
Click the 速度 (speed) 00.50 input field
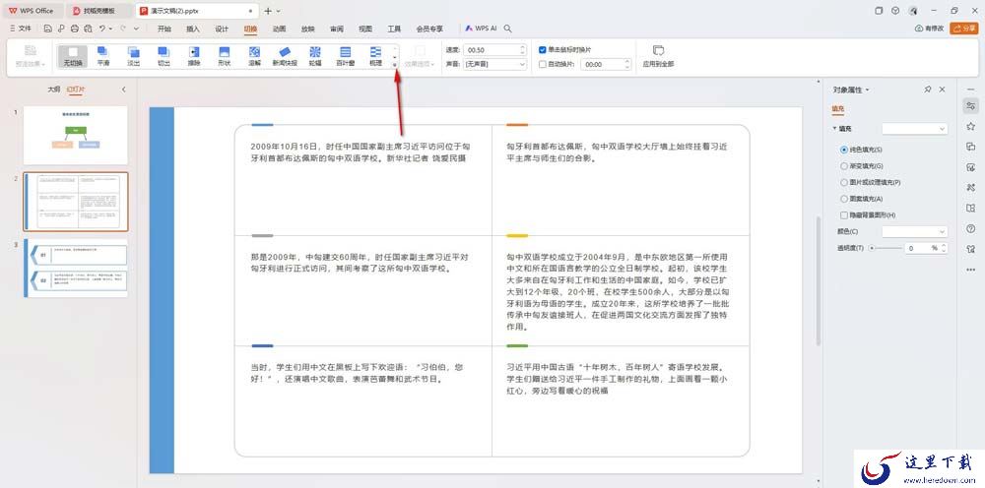[x=494, y=49]
